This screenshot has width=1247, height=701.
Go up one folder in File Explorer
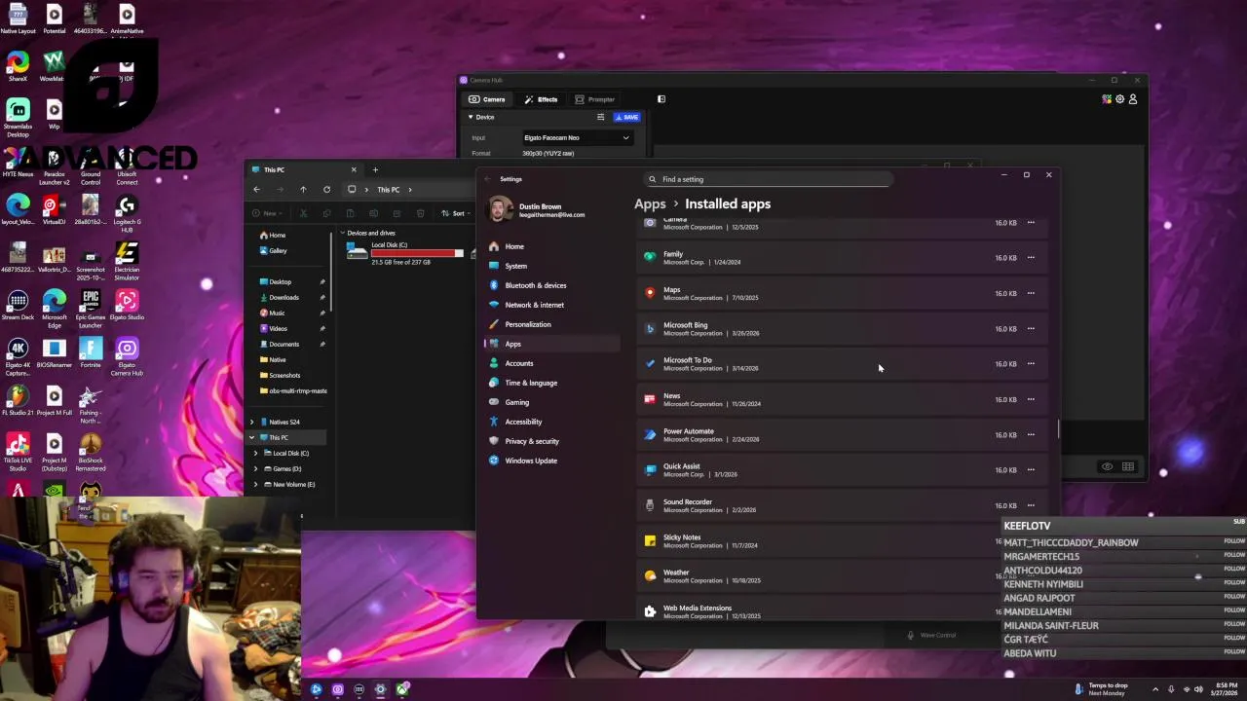(x=303, y=190)
